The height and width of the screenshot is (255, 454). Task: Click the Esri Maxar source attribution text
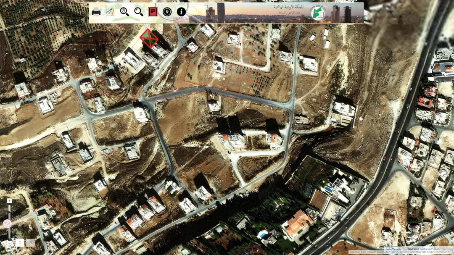(x=401, y=252)
